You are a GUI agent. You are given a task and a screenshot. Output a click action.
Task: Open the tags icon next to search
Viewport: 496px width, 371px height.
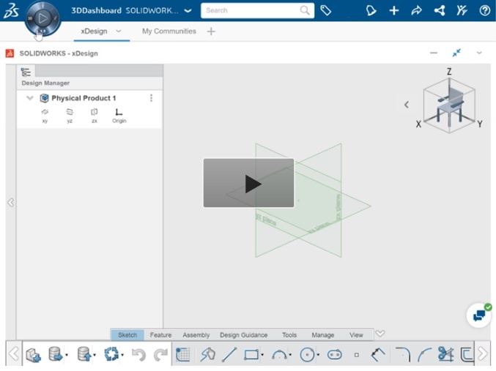(325, 10)
